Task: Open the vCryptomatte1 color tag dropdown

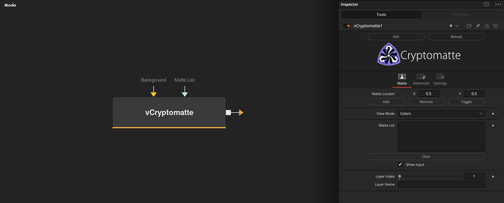Action: [454, 26]
